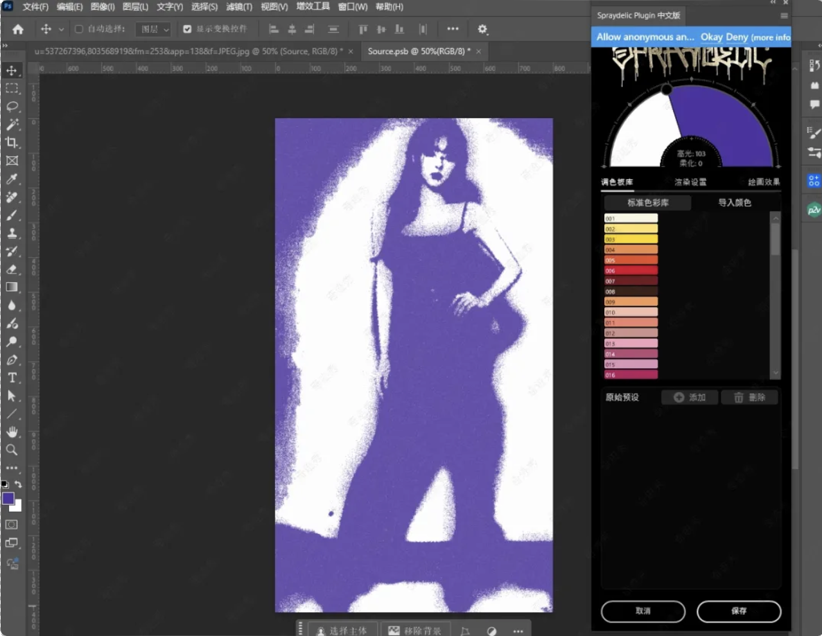
Task: Click the color library scrollbar thumb
Action: tap(775, 239)
